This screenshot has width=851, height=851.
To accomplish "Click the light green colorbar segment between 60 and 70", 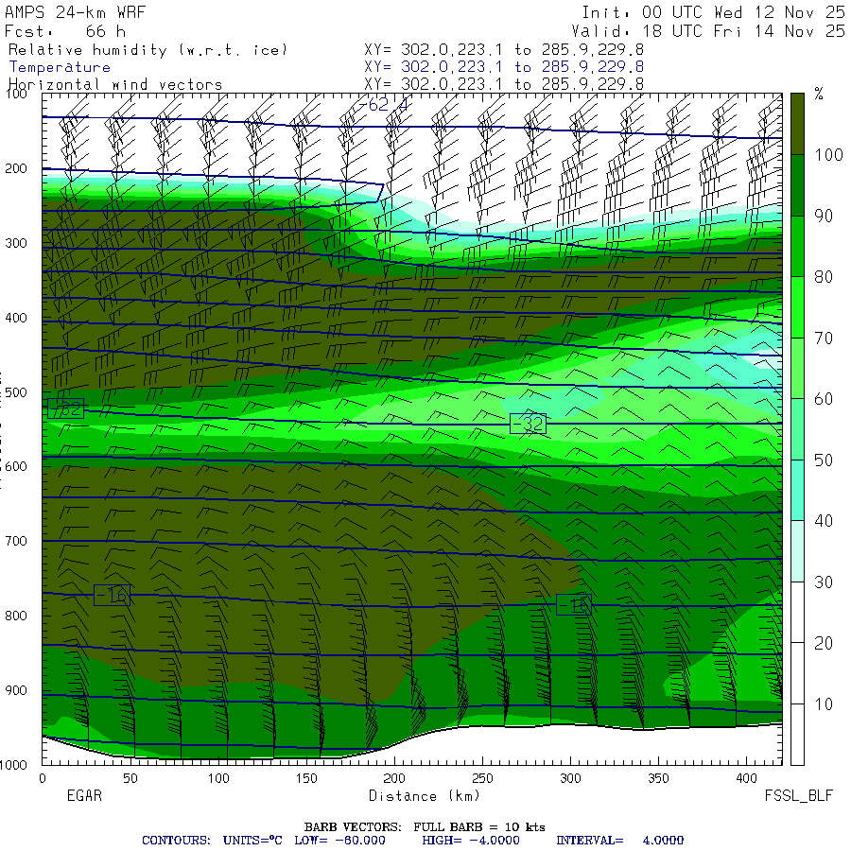I will click(797, 369).
